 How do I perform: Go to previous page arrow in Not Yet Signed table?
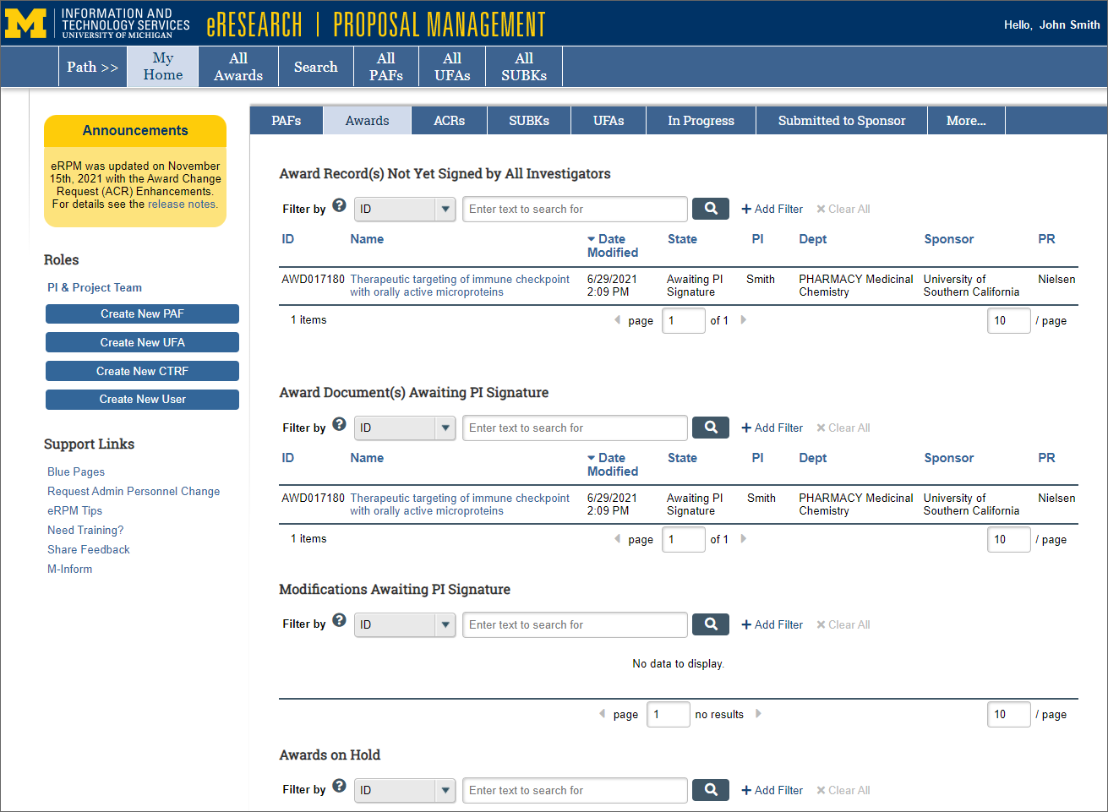click(617, 320)
